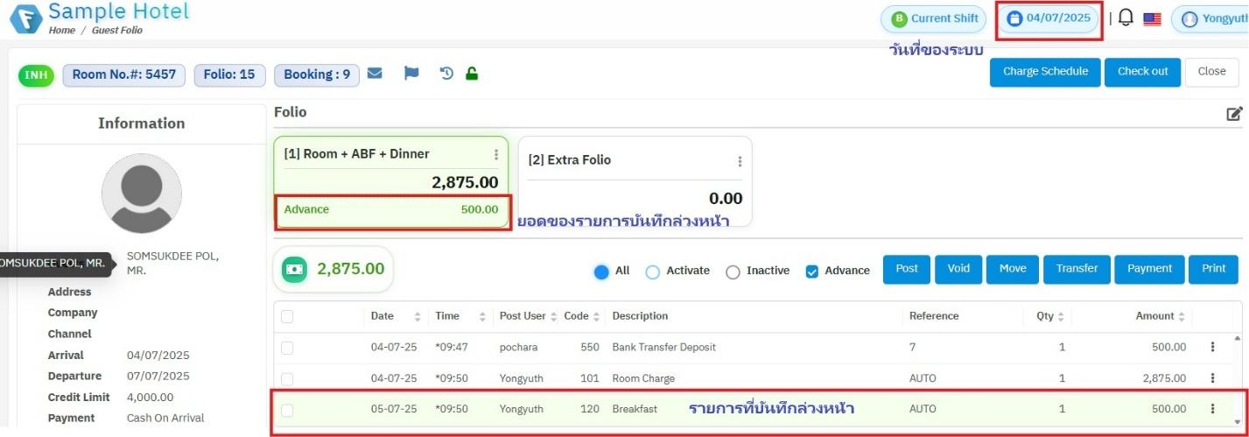Open notifications bell icon
The width and height of the screenshot is (1249, 437).
[x=1126, y=18]
